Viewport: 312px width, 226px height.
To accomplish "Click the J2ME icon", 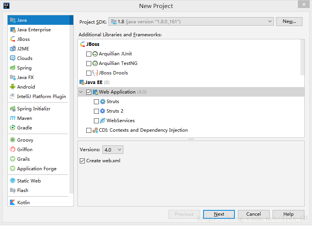I will (x=13, y=49).
